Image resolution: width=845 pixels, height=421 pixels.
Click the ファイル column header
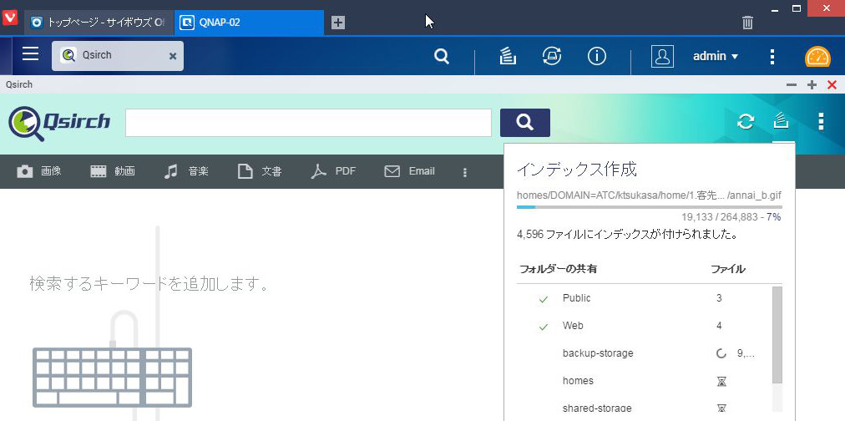(727, 269)
